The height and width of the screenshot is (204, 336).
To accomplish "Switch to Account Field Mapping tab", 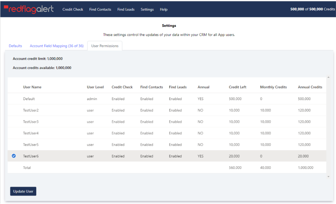I will tap(57, 46).
